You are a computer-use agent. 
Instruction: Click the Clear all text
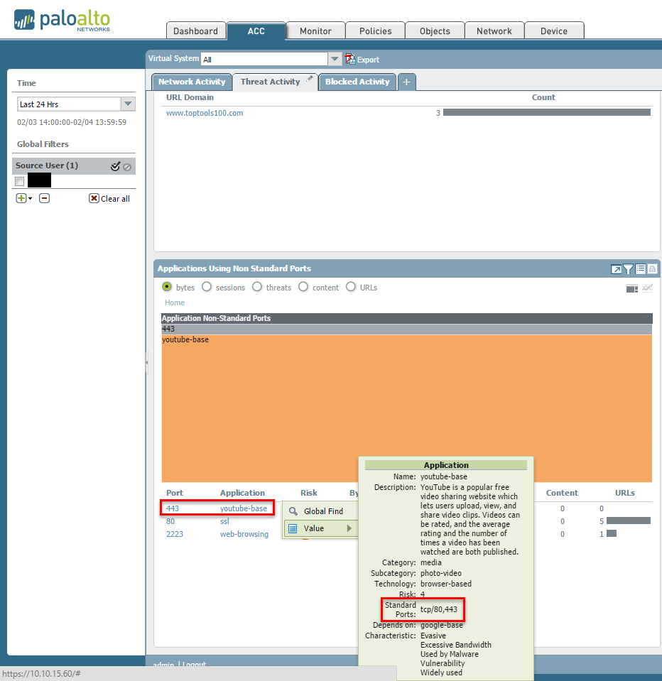[x=115, y=199]
